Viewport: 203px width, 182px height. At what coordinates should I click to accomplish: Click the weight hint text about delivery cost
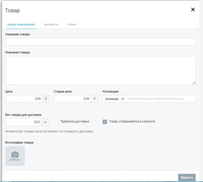click(x=49, y=132)
